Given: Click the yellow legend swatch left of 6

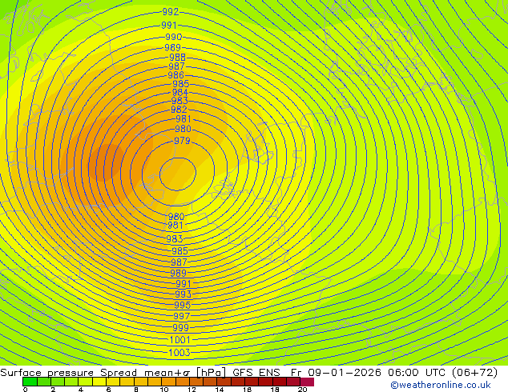Looking at the screenshot, I should click(99, 382).
